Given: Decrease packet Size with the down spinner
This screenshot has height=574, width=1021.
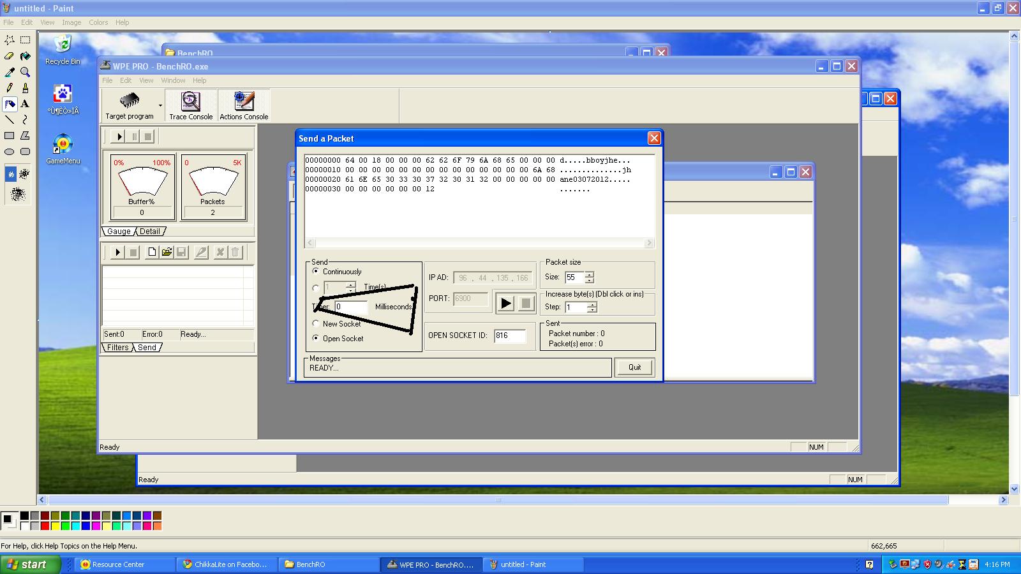Looking at the screenshot, I should (x=590, y=280).
